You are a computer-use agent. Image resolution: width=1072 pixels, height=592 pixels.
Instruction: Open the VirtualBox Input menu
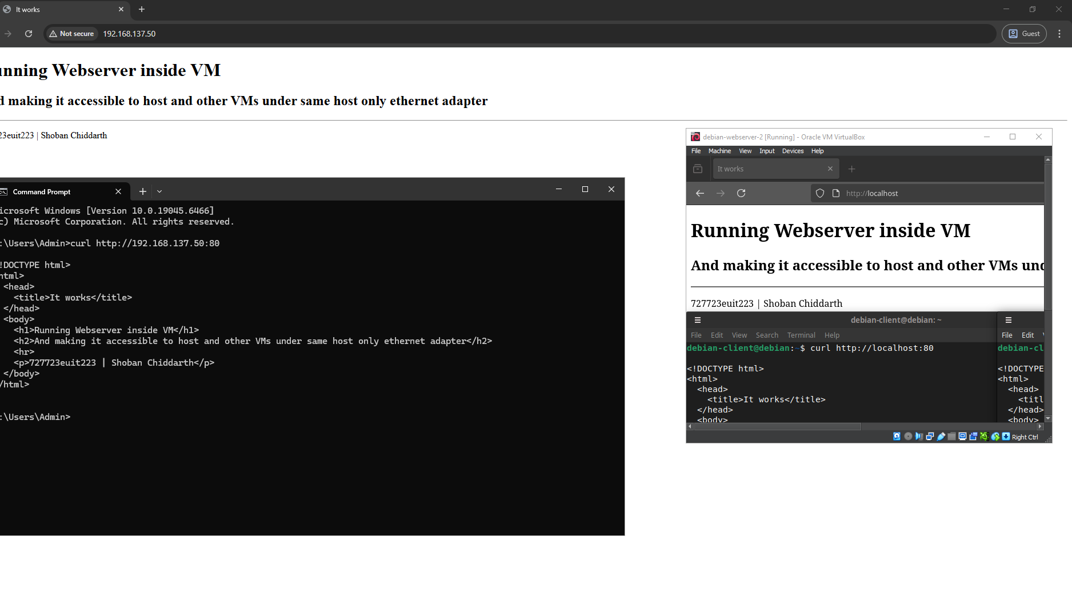tap(767, 151)
